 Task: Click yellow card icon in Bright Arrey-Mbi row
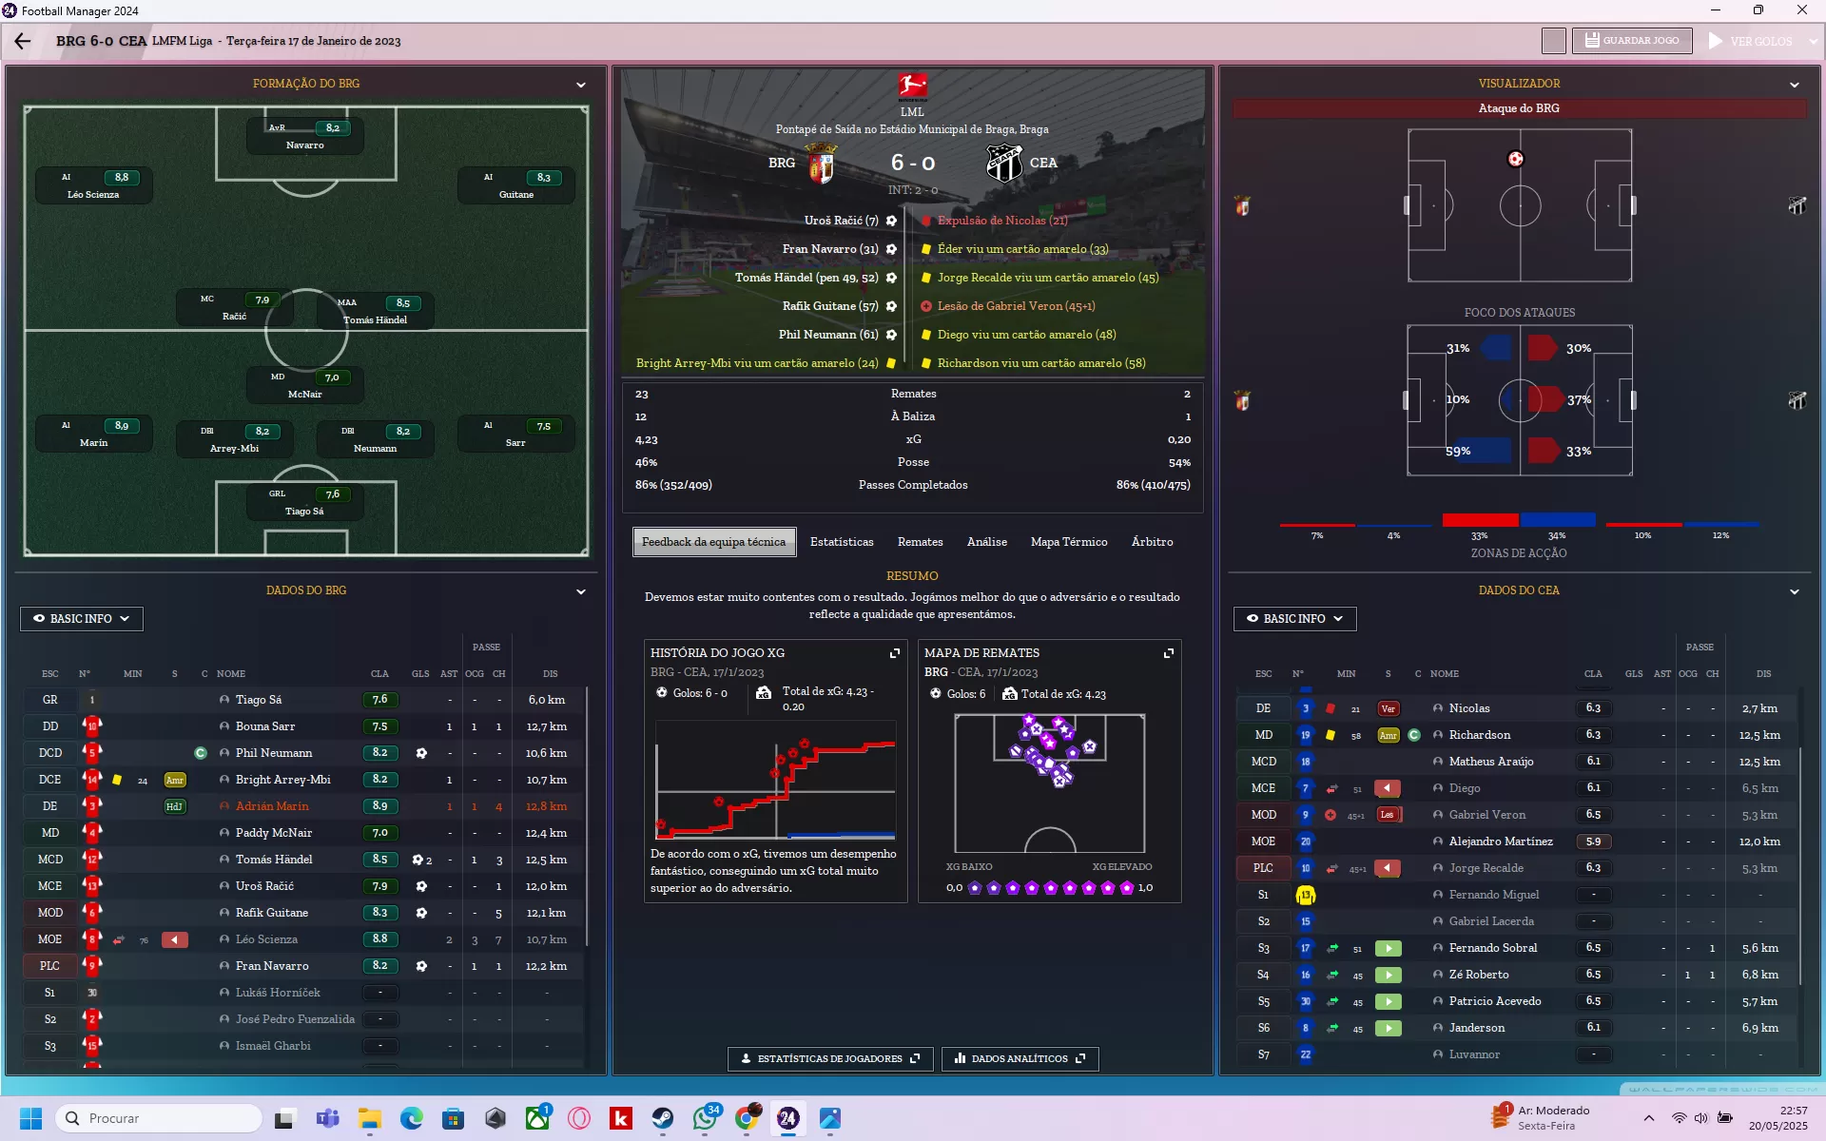117,780
